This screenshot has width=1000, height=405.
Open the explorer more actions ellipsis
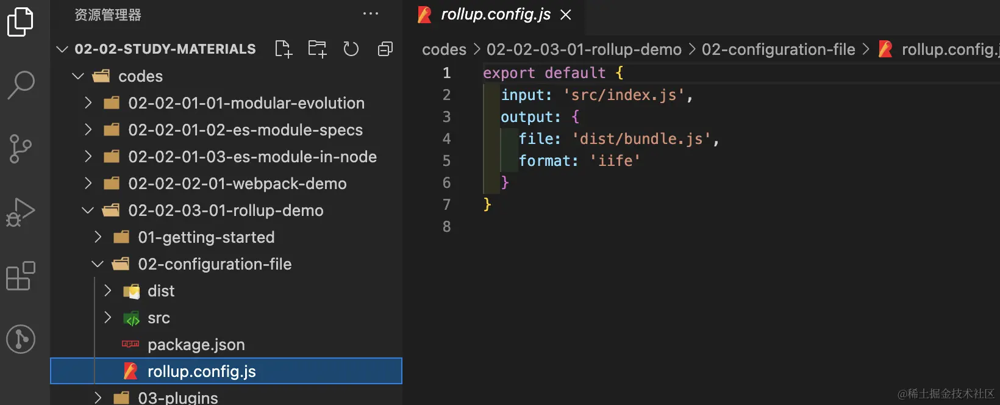371,13
